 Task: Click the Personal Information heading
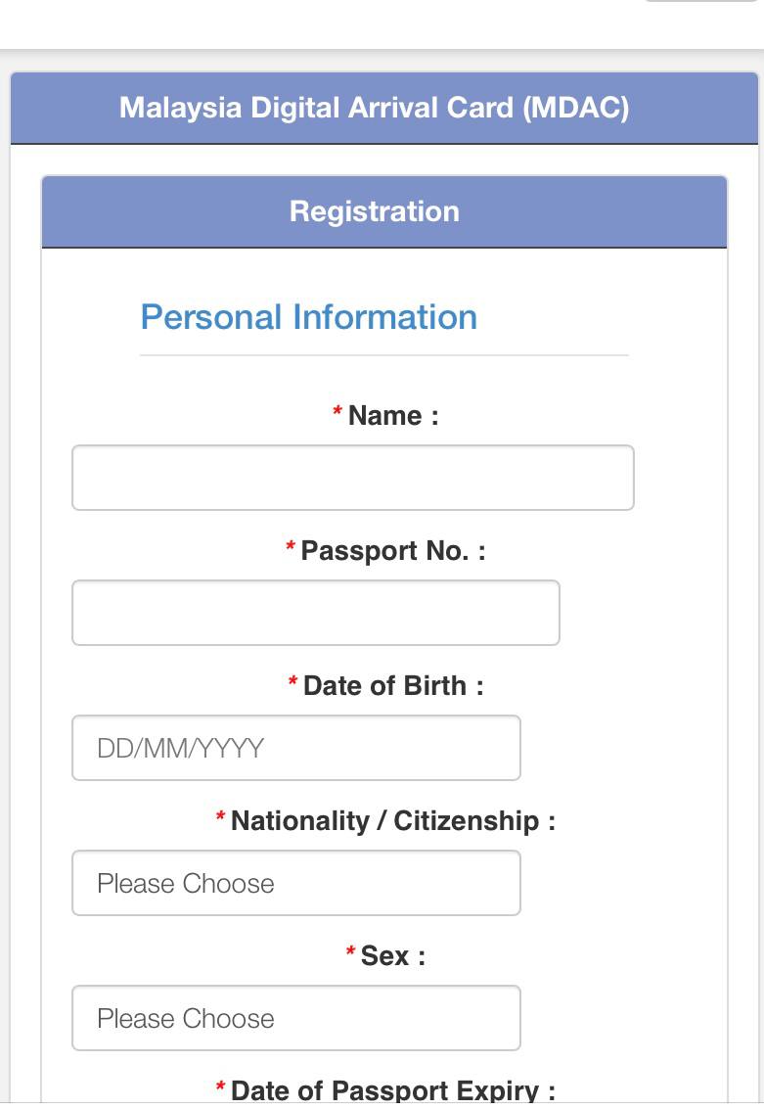pos(308,317)
